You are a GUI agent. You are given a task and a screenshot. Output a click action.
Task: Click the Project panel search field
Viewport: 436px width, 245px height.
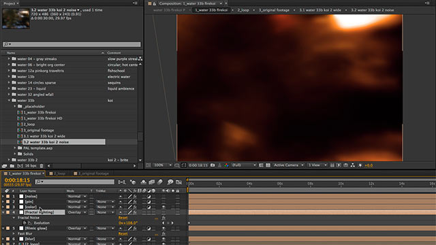pos(72,44)
